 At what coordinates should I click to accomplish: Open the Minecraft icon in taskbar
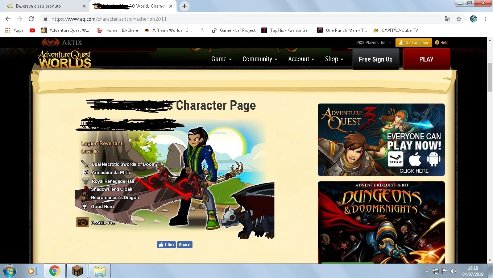click(x=77, y=271)
